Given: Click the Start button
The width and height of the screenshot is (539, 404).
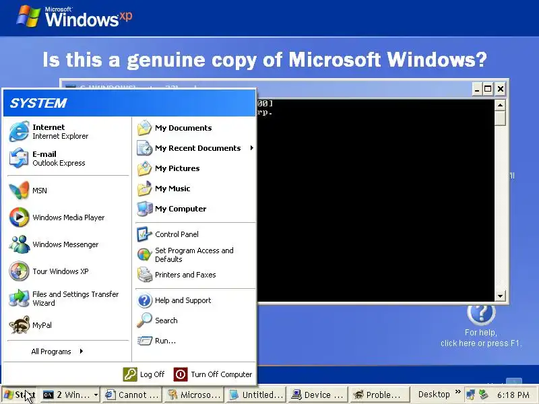Looking at the screenshot, I should click(x=20, y=395).
